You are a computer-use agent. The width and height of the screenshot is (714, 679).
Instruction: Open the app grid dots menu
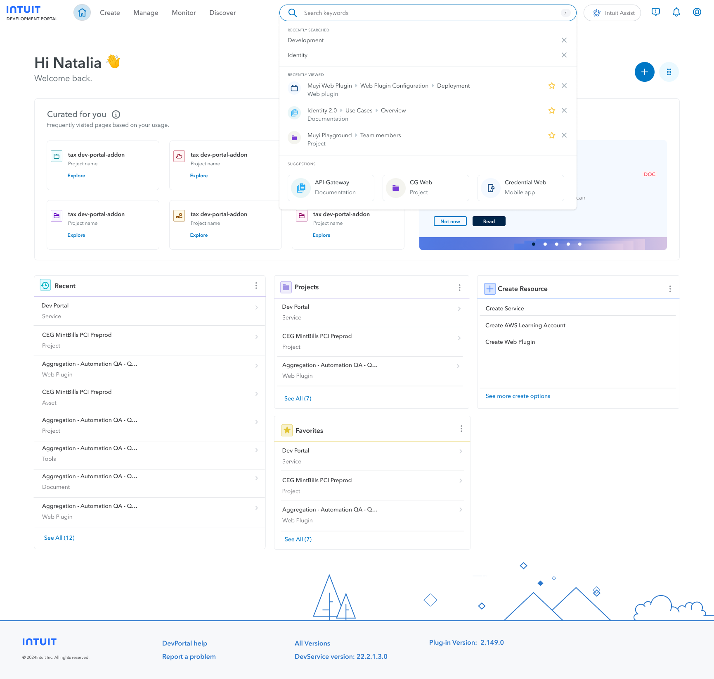pyautogui.click(x=669, y=72)
